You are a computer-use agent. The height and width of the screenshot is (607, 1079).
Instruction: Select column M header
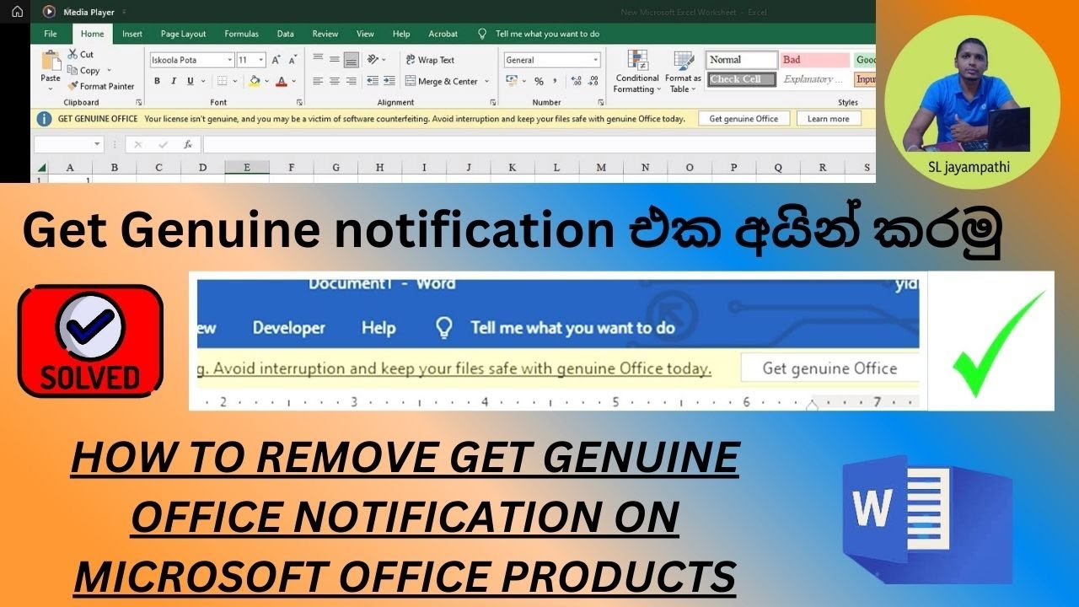click(x=601, y=168)
